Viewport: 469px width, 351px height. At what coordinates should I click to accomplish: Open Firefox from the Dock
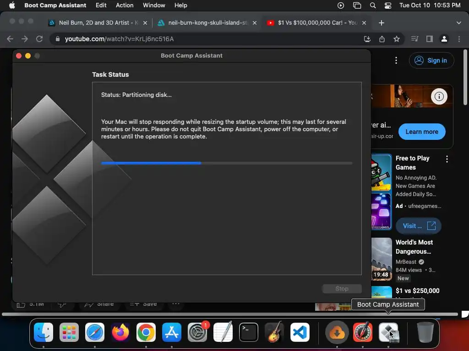pyautogui.click(x=120, y=332)
